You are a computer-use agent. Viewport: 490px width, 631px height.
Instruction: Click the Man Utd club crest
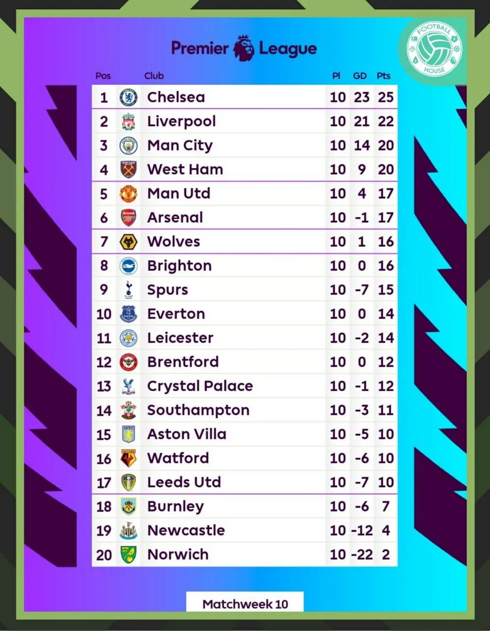tap(129, 194)
